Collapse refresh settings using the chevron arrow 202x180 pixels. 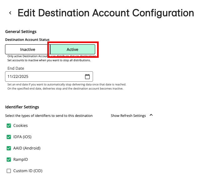[151, 115]
